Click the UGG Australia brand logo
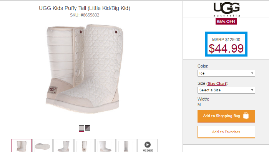This screenshot has width=269, height=152. pyautogui.click(x=226, y=9)
